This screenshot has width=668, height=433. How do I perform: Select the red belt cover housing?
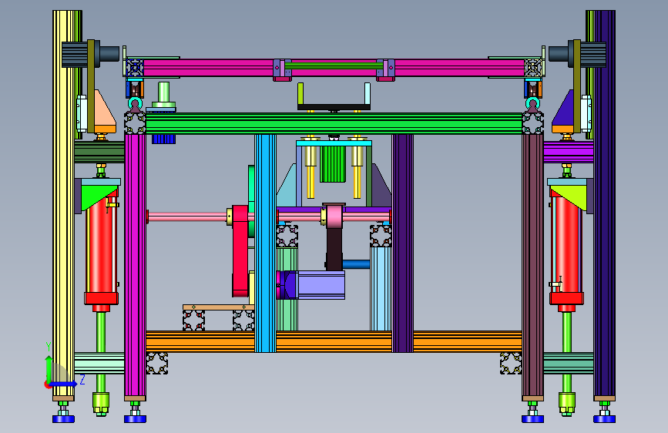pos(240,251)
